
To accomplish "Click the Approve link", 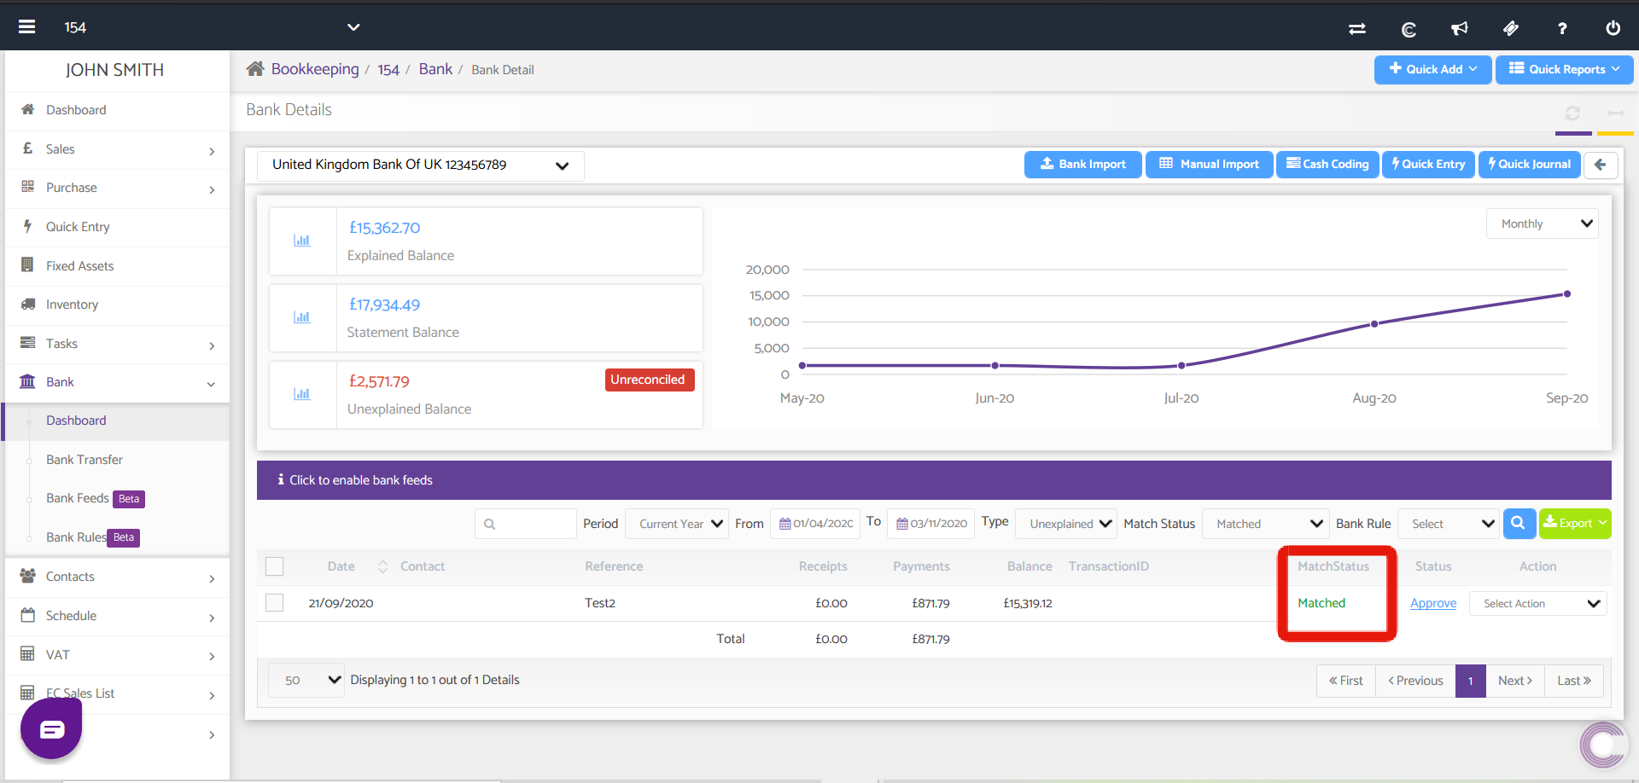I will pyautogui.click(x=1432, y=603).
